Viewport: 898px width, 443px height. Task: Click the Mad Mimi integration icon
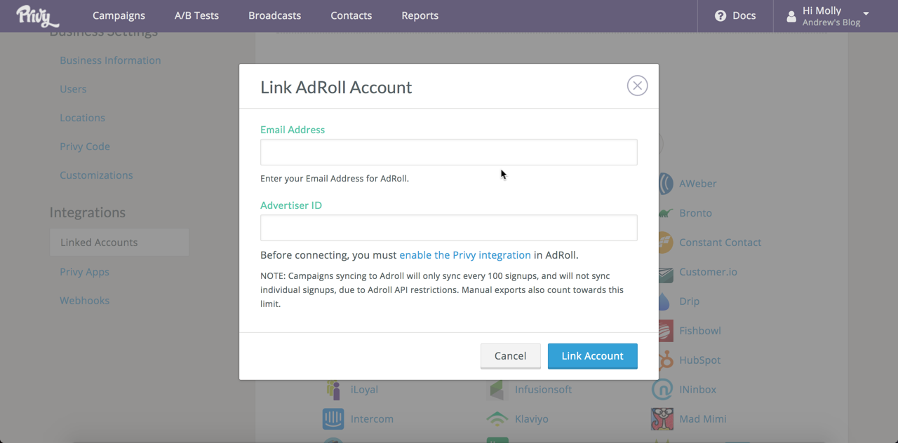tap(662, 418)
